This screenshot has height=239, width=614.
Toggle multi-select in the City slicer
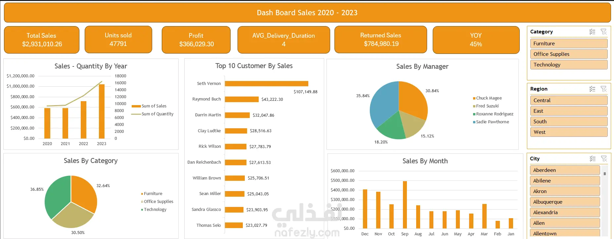pyautogui.click(x=592, y=159)
